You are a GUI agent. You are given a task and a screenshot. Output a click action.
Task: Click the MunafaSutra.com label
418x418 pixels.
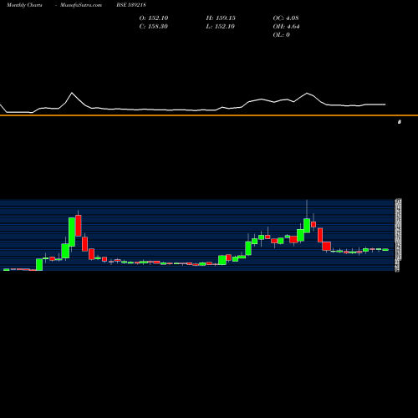coord(81,5)
